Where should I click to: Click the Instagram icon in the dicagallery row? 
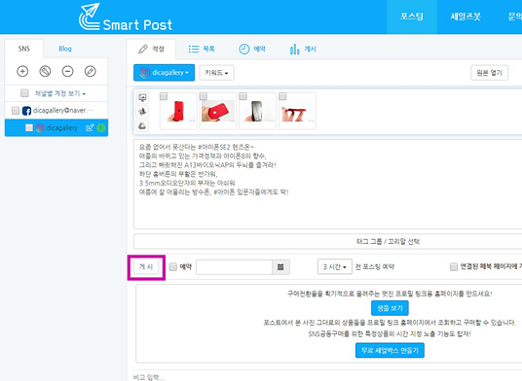[x=40, y=128]
